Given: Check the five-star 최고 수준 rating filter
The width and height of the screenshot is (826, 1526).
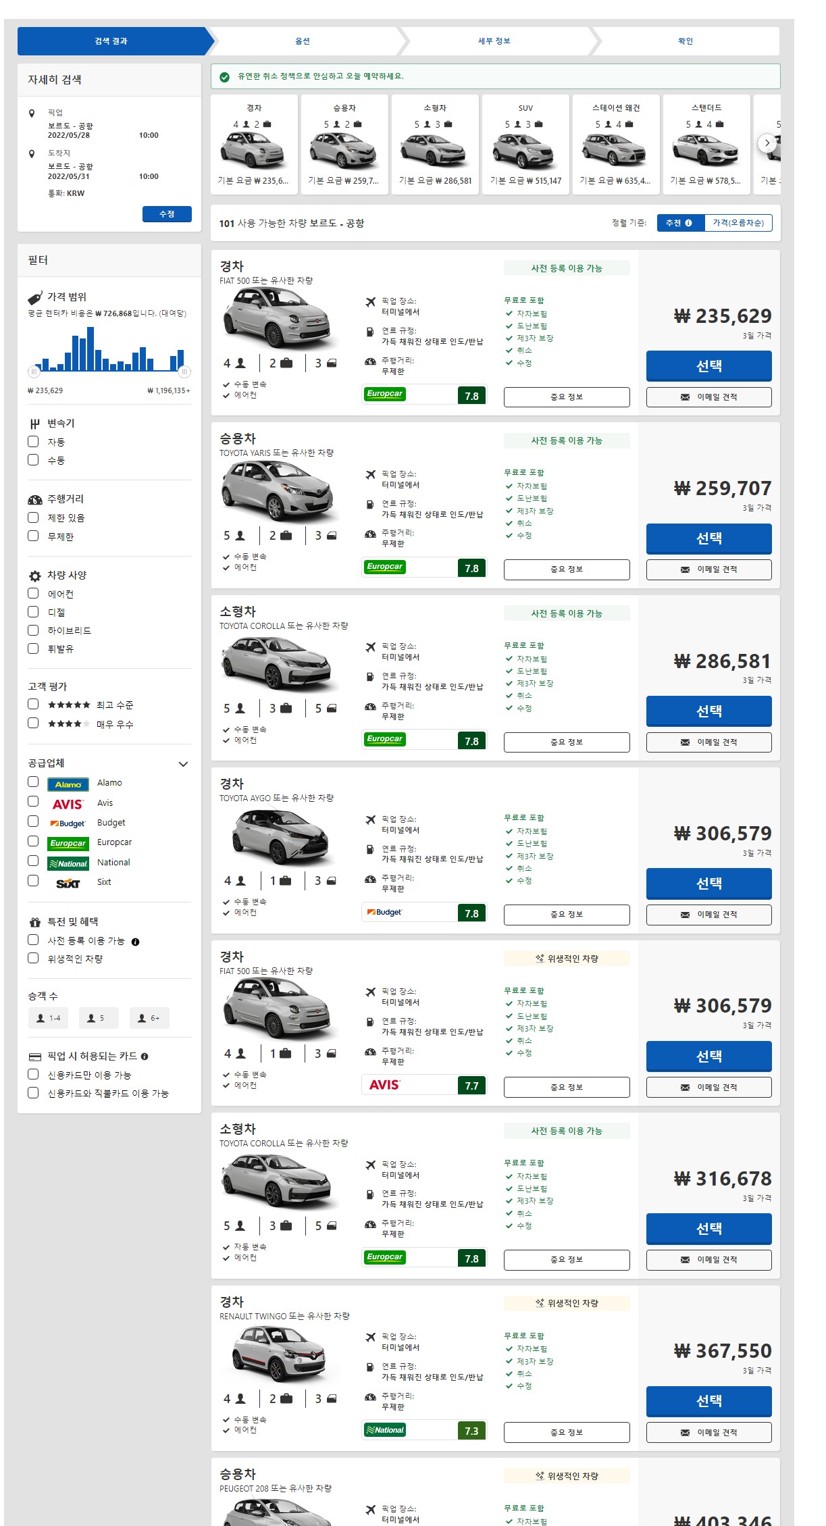Looking at the screenshot, I should click(33, 704).
